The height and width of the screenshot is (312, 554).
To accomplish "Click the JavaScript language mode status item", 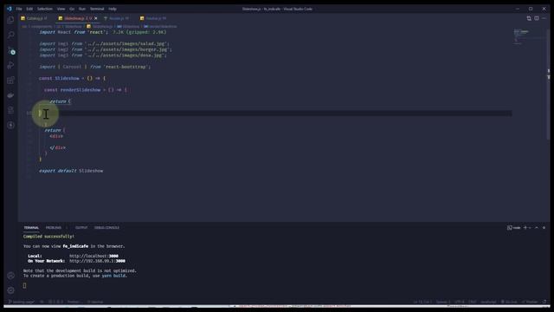I will coord(488,302).
